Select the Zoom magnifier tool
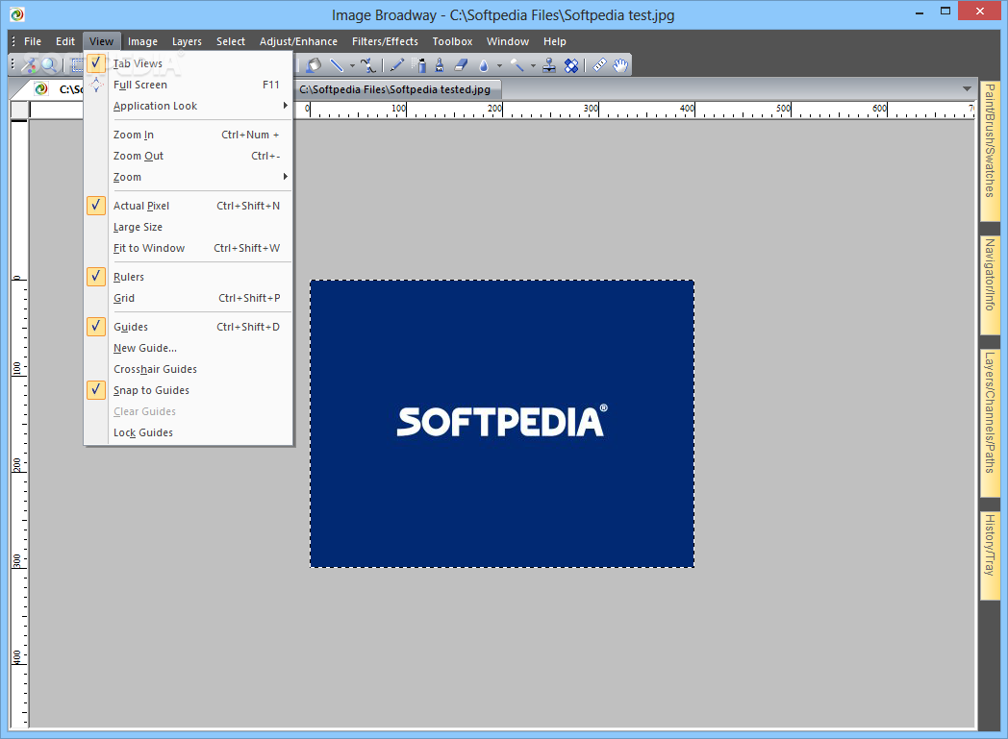 [49, 64]
